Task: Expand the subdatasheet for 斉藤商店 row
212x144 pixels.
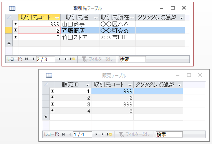Action: [x=15, y=30]
